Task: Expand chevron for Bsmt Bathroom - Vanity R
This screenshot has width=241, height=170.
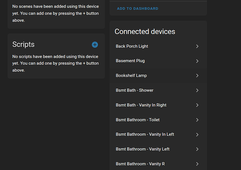Action: (197, 164)
